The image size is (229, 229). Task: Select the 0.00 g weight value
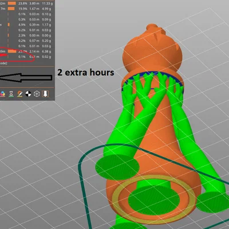pos(46,35)
